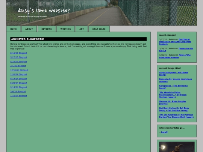
Task: Visit the 4/16/25 Blogpost entry
Action: 19,62
